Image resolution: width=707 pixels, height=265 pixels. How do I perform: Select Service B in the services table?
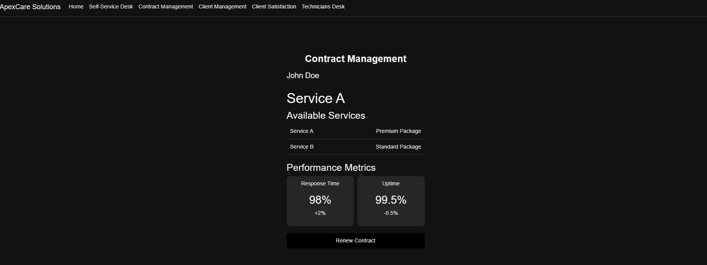coord(301,147)
